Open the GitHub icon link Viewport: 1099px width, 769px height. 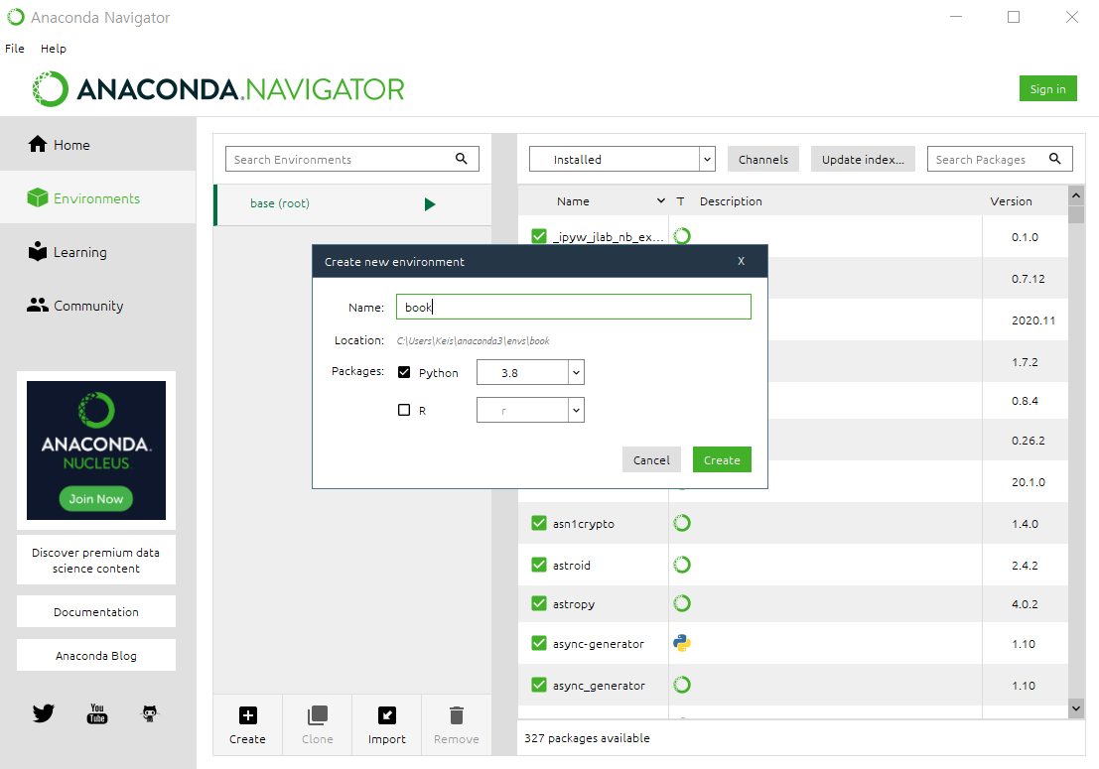150,713
